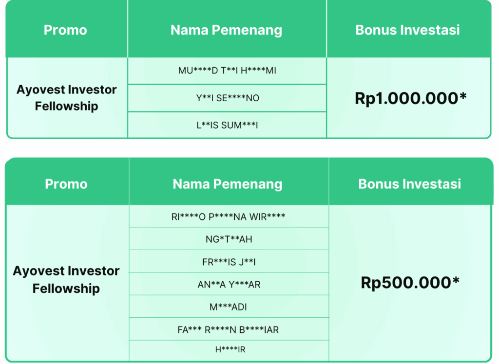Click Bonus Investasi header above Rp1.000.000*
499x363 pixels.
pos(407,30)
